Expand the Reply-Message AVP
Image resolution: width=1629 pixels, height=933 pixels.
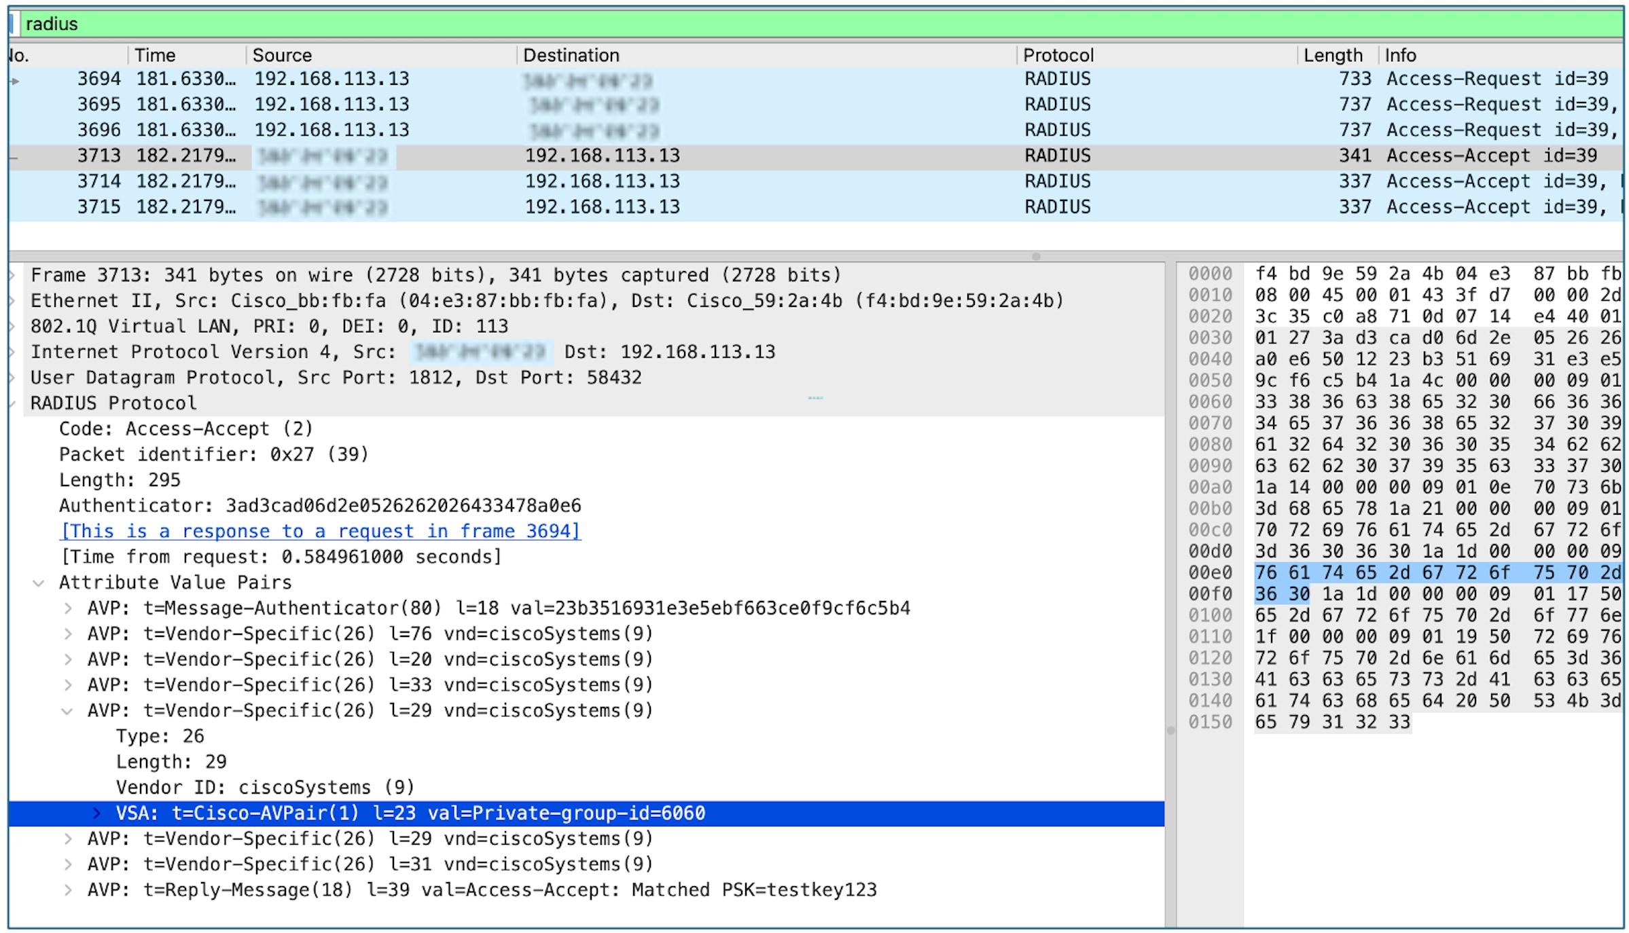pyautogui.click(x=68, y=890)
